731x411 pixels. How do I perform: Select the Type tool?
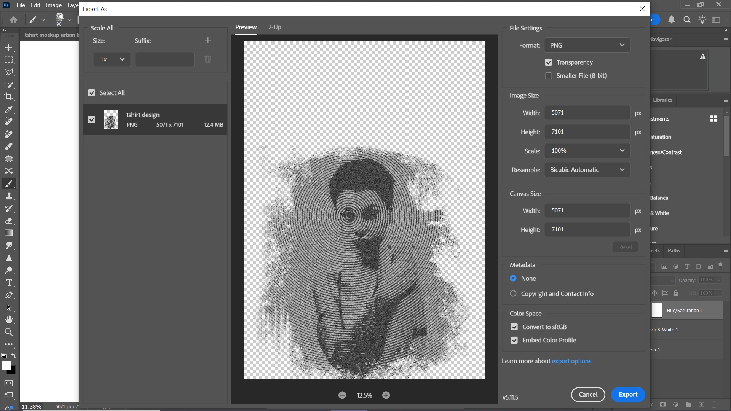9,283
